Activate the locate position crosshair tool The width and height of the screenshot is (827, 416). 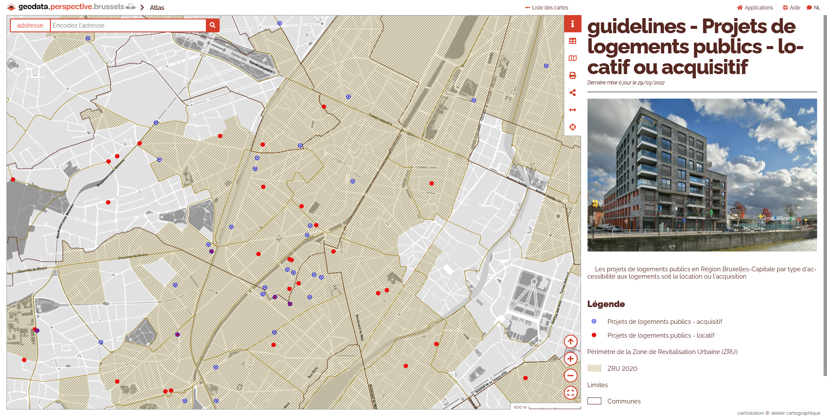pos(572,127)
